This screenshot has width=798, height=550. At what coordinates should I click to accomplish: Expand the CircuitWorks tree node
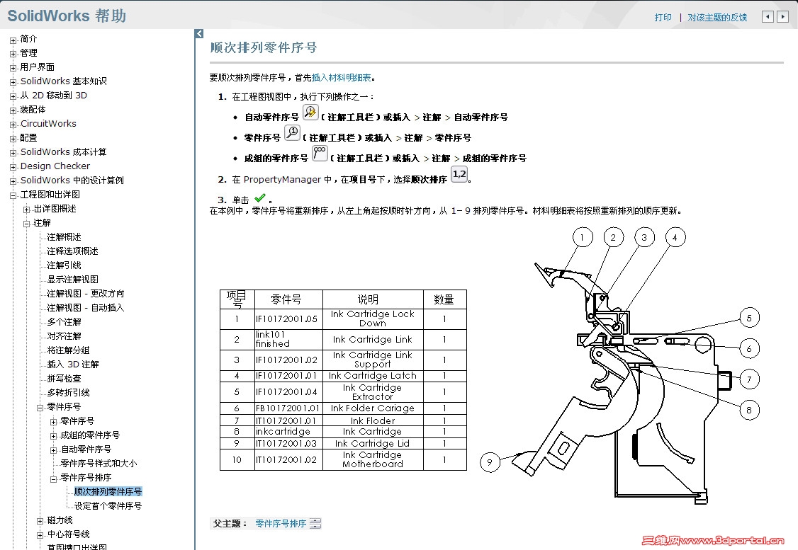(x=13, y=125)
